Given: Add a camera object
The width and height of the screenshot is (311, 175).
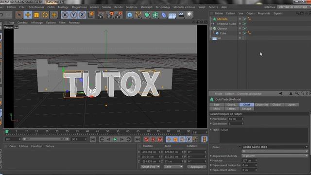Looking at the screenshot, I should pos(181,15).
